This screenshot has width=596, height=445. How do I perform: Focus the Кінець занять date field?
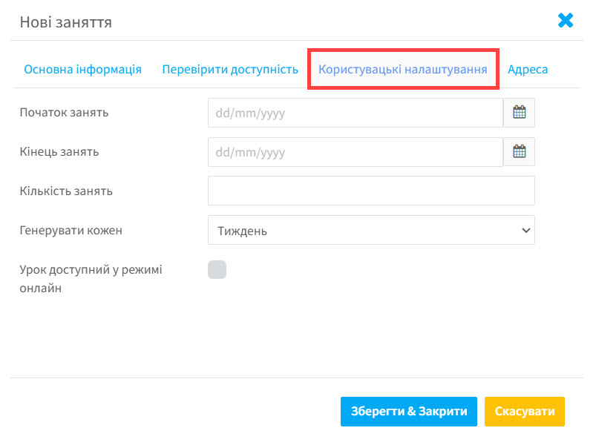(356, 152)
